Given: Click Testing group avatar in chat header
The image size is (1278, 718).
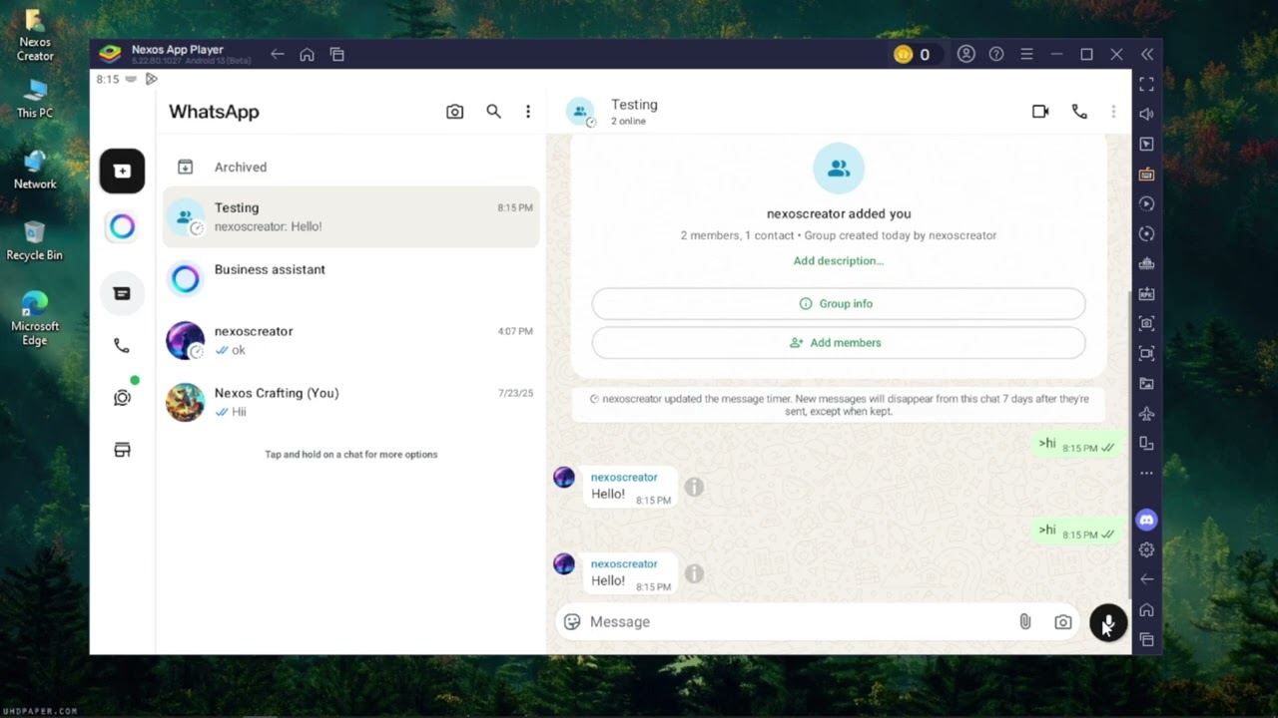Looking at the screenshot, I should point(580,112).
